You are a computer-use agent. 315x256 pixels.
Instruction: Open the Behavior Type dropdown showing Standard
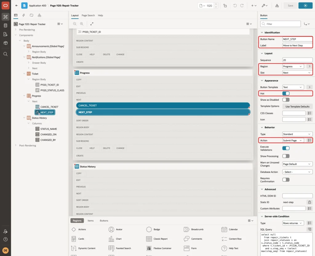coord(297,134)
